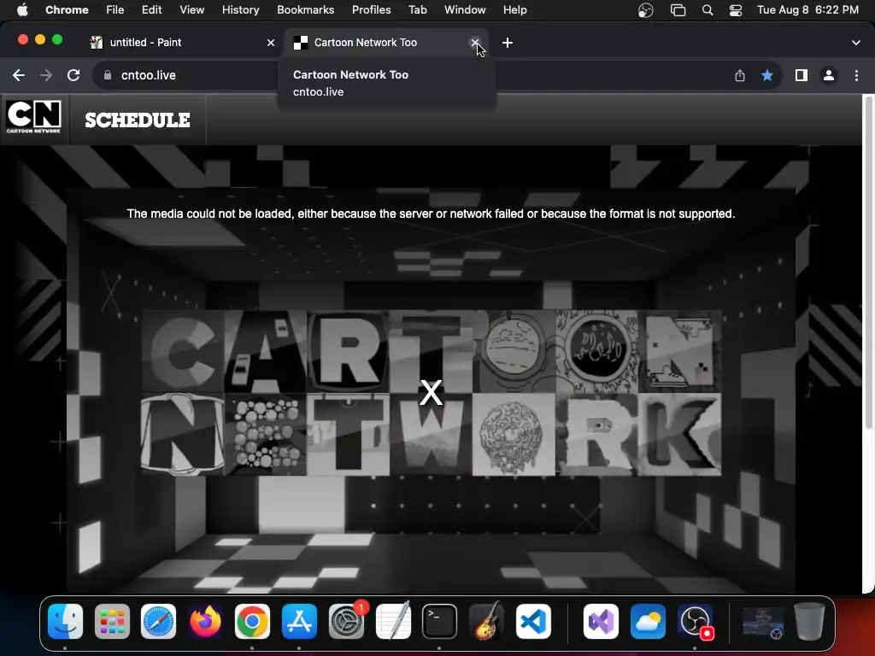Share this page with the share icon
875x656 pixels.
click(x=740, y=75)
